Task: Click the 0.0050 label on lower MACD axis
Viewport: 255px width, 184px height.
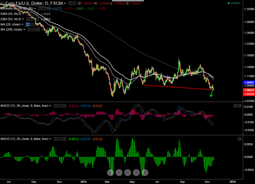Action: (249, 144)
